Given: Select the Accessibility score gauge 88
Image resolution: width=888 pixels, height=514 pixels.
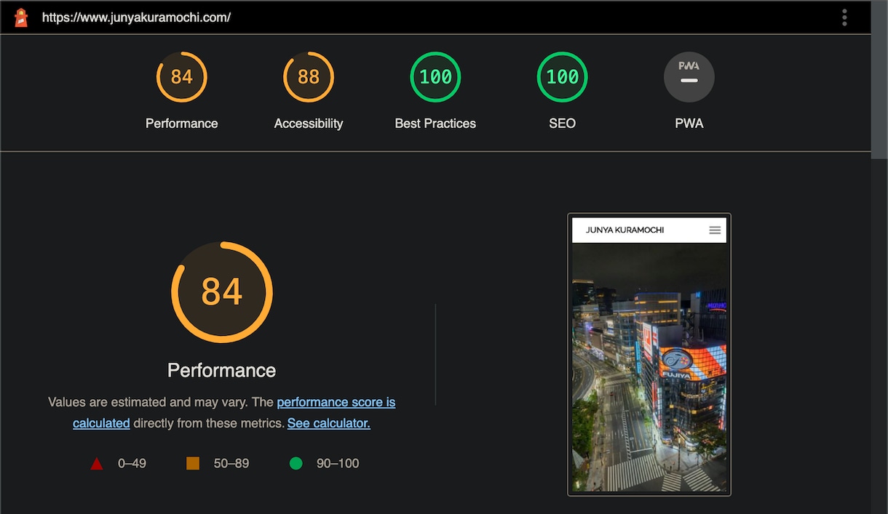Looking at the screenshot, I should 309,76.
